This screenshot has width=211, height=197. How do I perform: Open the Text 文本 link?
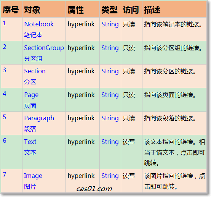tap(30, 147)
